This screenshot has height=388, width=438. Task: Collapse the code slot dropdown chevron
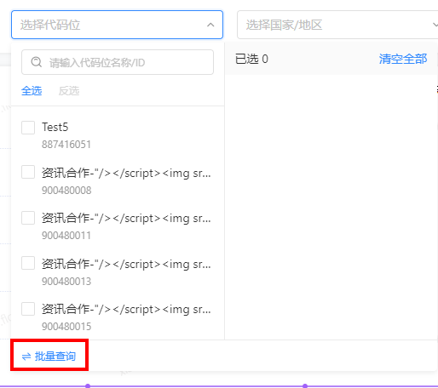tap(210, 25)
